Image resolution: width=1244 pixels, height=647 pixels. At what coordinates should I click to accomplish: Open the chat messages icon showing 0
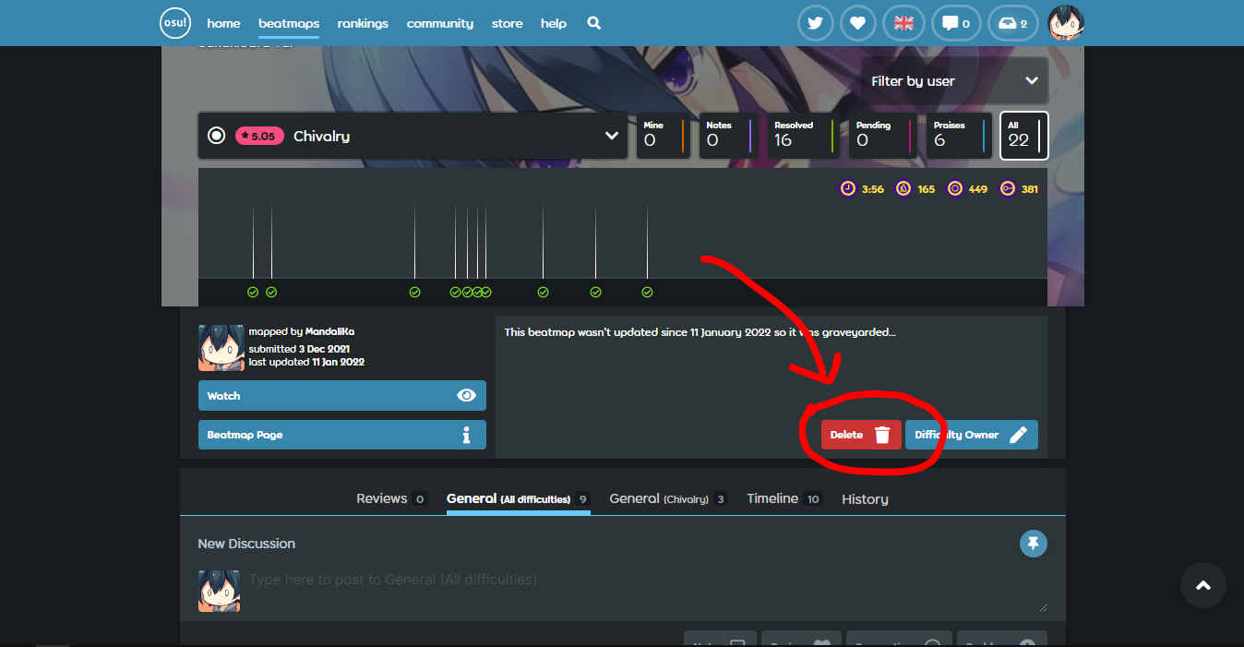click(x=956, y=23)
